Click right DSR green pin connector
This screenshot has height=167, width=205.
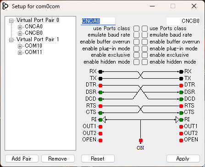(181, 92)
